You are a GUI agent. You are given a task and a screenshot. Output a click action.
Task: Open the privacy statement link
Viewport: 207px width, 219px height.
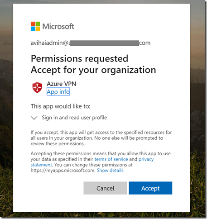click(x=146, y=159)
